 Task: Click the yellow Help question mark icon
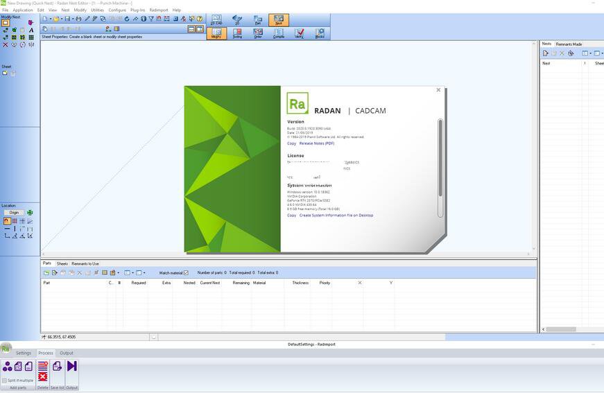200,19
